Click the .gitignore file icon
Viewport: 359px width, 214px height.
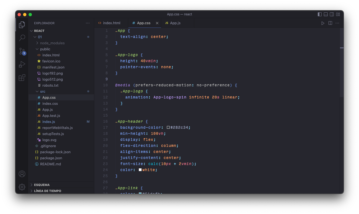tap(37, 146)
